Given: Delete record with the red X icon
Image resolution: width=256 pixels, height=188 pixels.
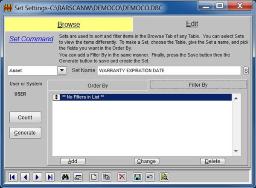Looking at the screenshot, I should click(122, 177).
